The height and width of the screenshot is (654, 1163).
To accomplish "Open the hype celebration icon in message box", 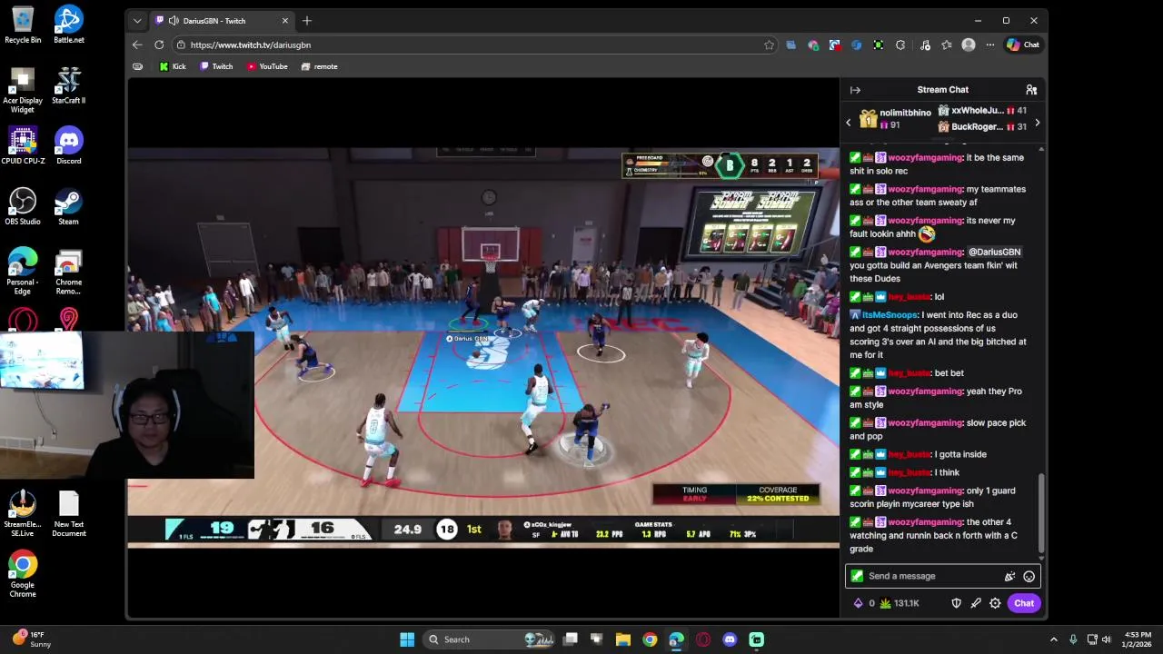I will [1009, 576].
